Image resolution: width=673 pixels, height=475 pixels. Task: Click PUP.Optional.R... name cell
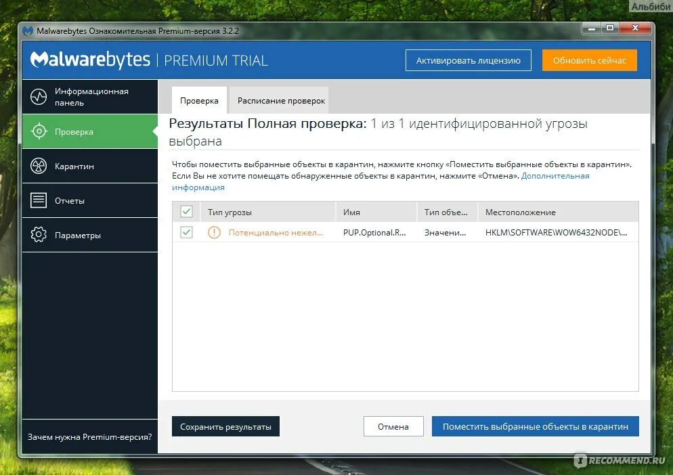(374, 233)
